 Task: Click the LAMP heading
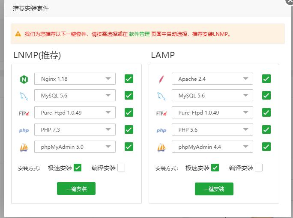(x=163, y=55)
